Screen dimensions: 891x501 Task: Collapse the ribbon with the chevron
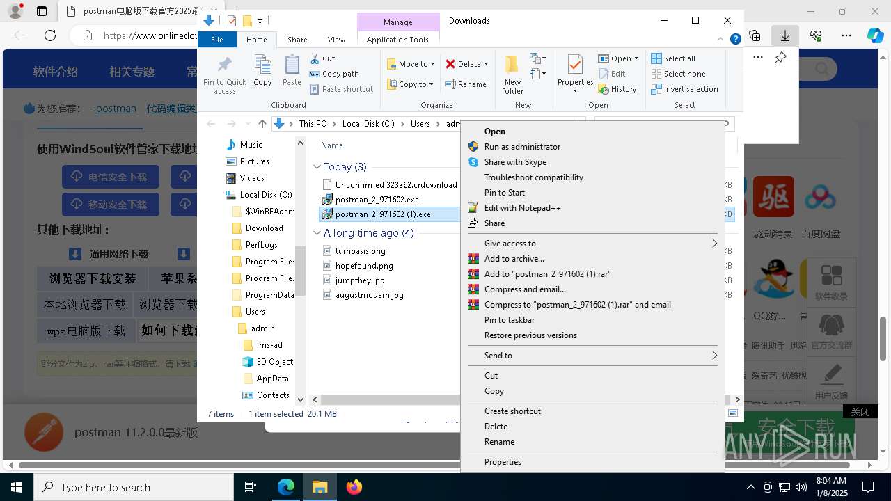pyautogui.click(x=721, y=40)
